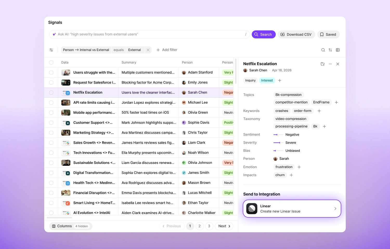This screenshot has width=390, height=249.
Task: Click the AI sparkle icon in the search bar
Action: 54,34
